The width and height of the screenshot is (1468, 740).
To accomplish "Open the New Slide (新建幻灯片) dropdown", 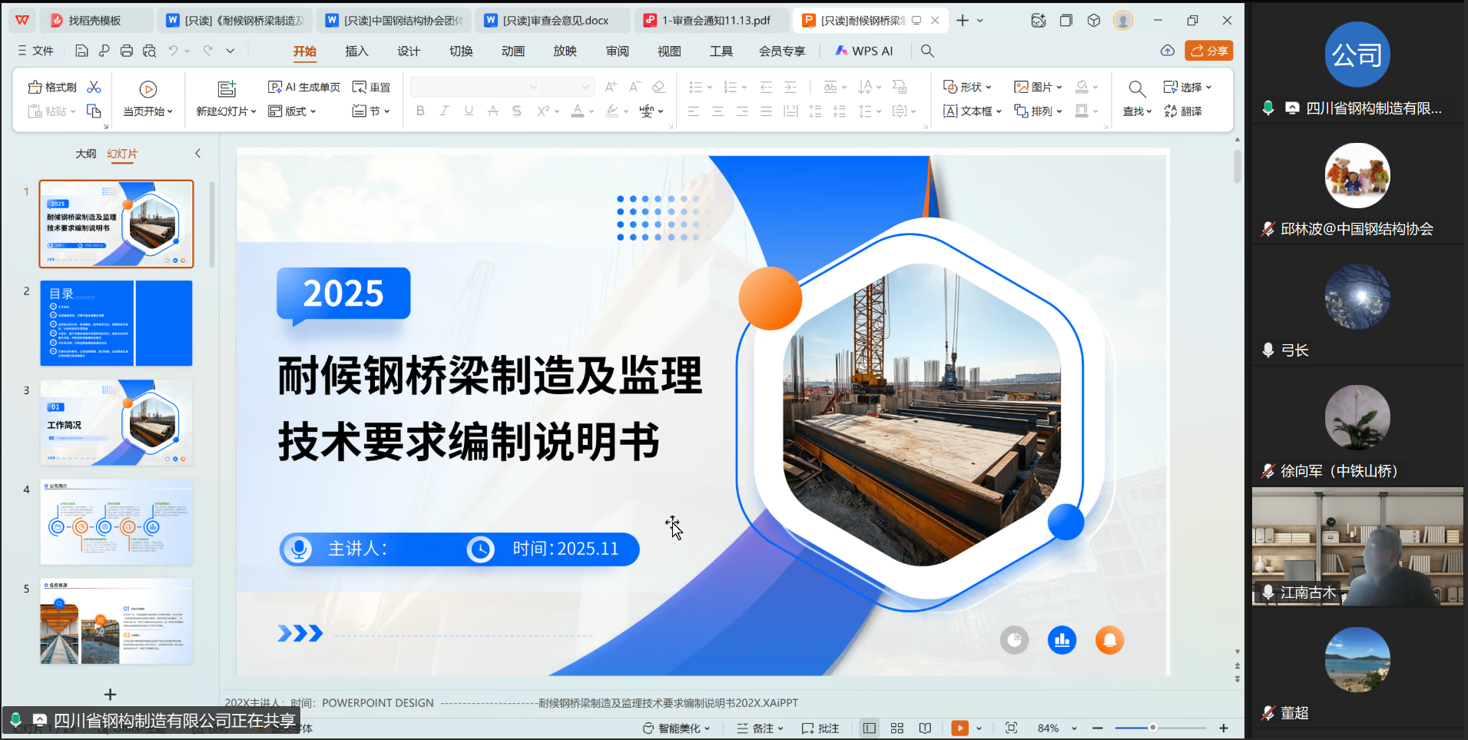I will (226, 111).
